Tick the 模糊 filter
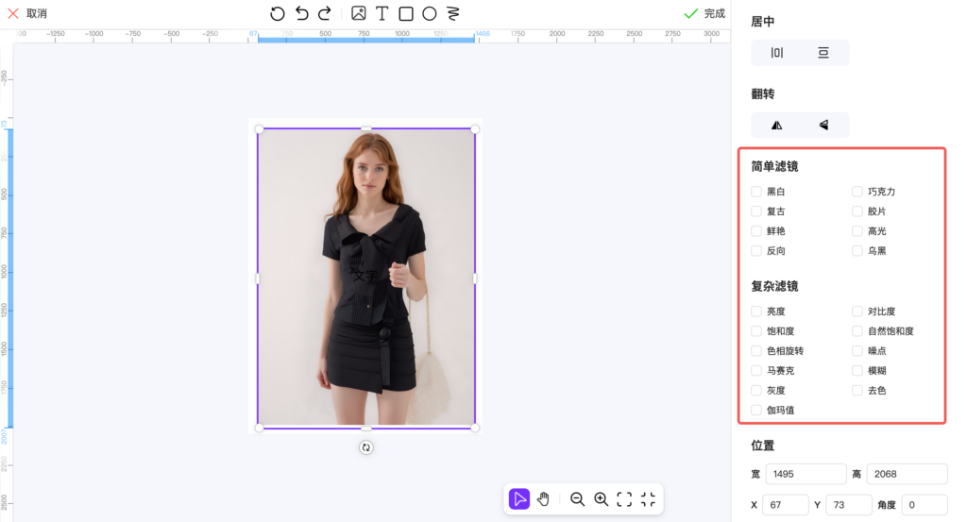Viewport: 967px width, 522px height. (x=857, y=370)
